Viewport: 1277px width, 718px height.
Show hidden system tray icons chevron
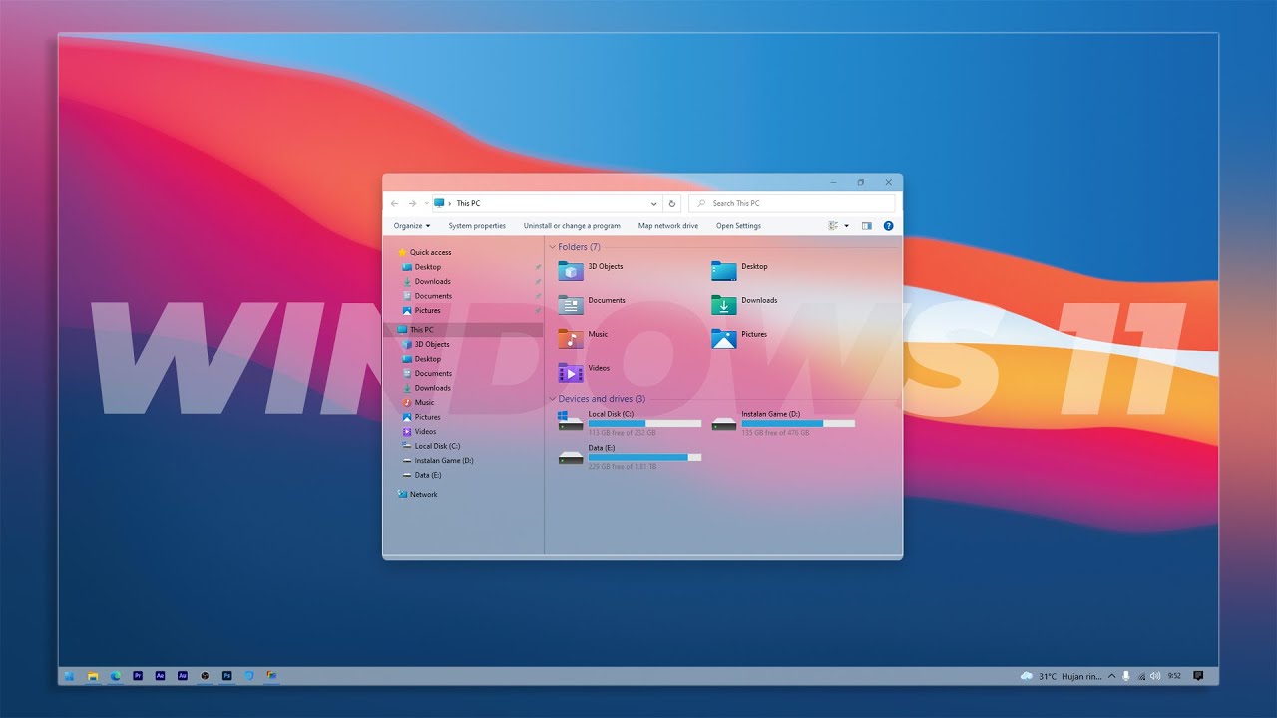click(1113, 676)
